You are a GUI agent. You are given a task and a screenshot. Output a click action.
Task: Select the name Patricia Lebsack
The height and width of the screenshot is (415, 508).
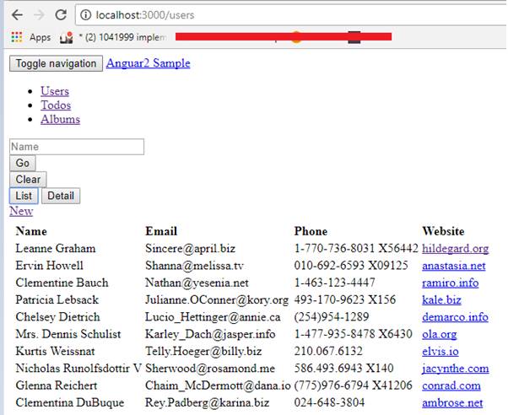(x=57, y=300)
